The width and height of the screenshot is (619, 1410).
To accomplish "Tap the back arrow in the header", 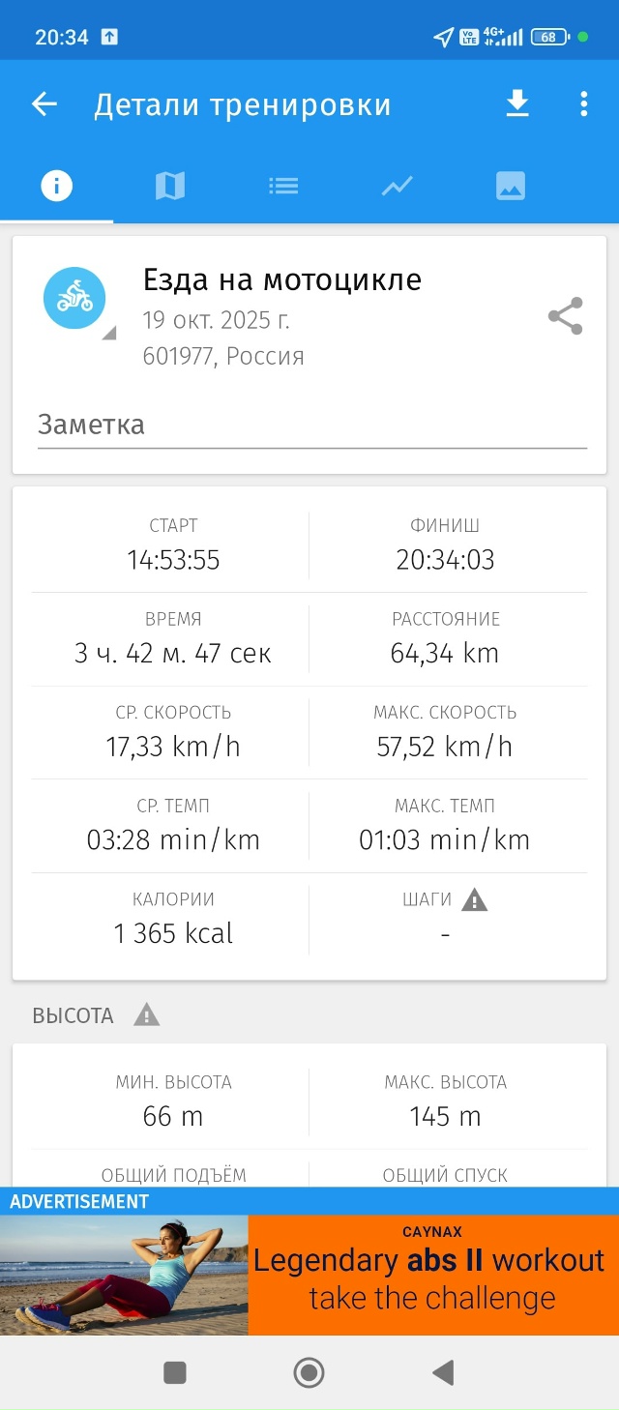I will point(44,103).
